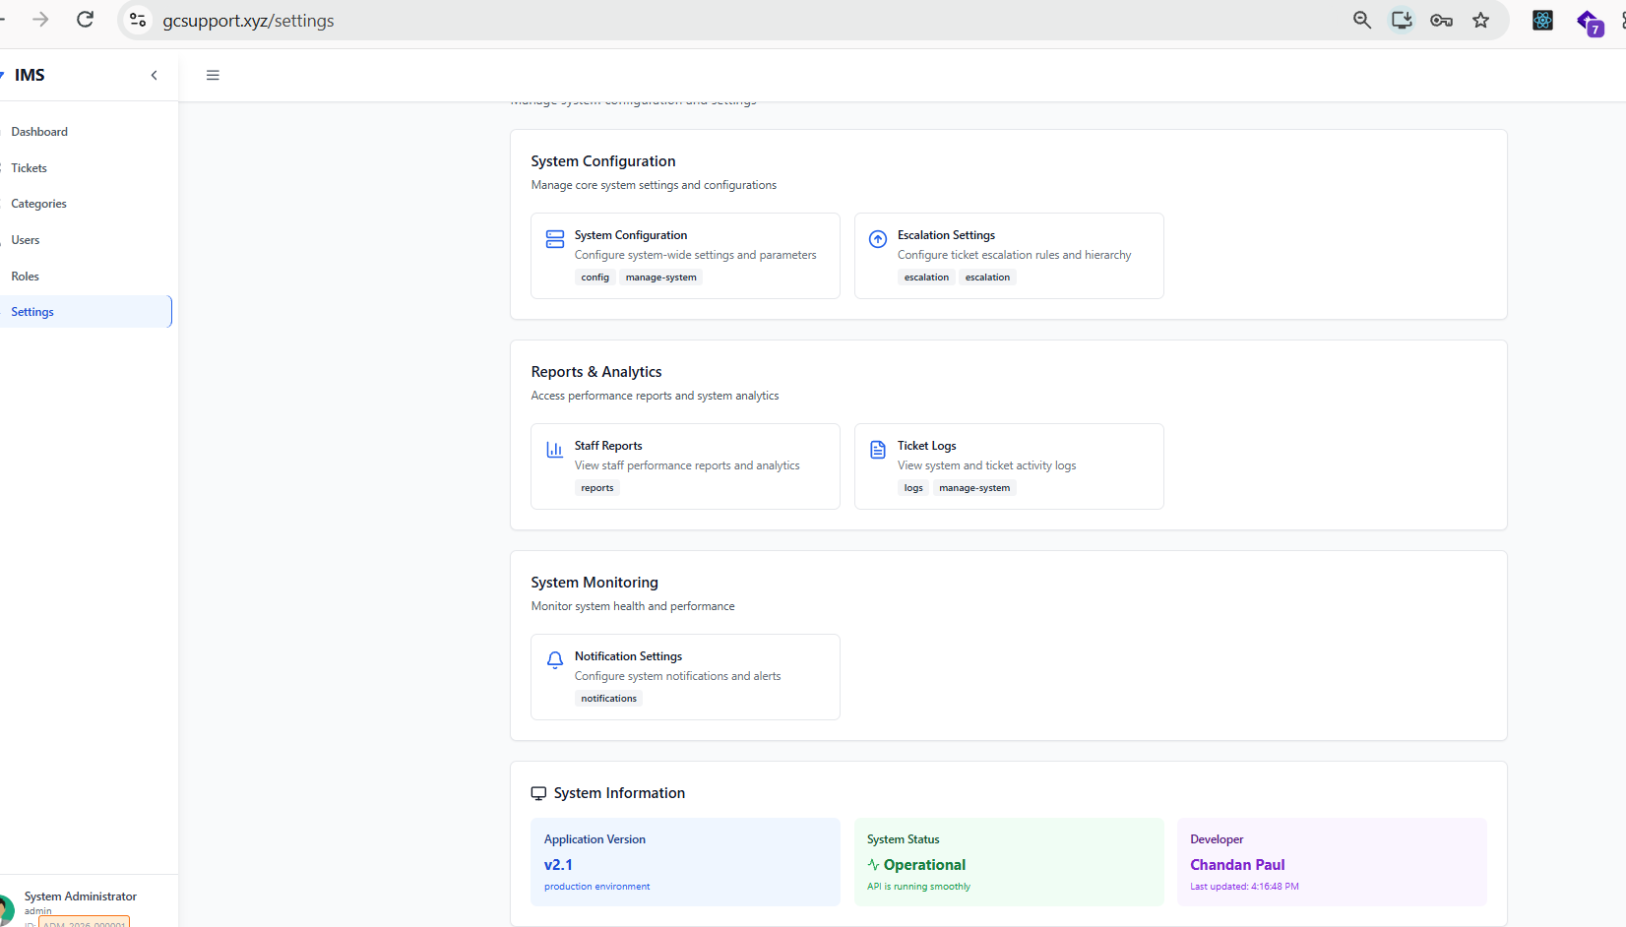Click the Staff Reports bar chart icon
Screen dimensions: 1626x927
coord(555,450)
